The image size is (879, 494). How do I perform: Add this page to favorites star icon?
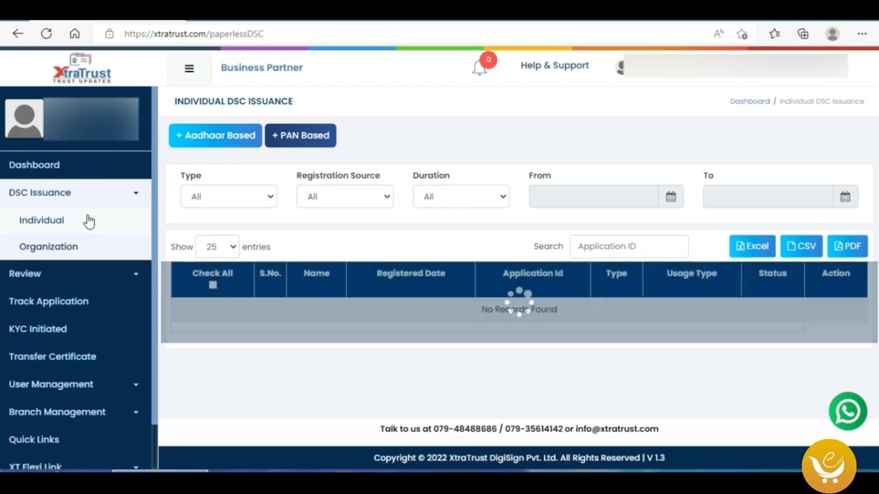coord(742,34)
